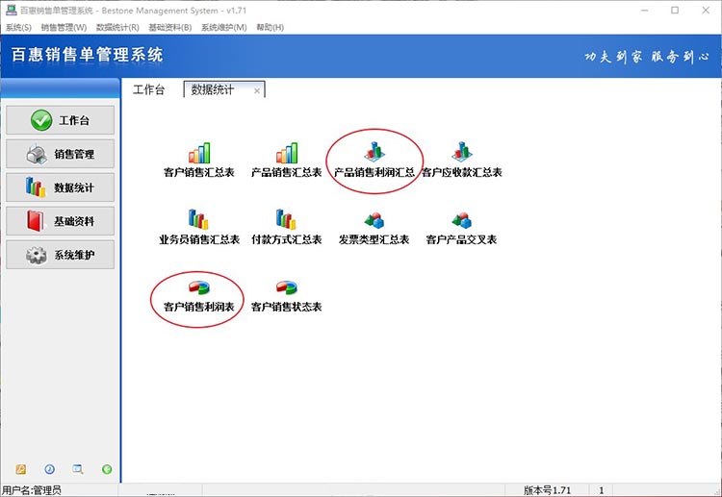Open the 业务员销售汇总表 report icon
This screenshot has height=497, width=722.
(199, 219)
